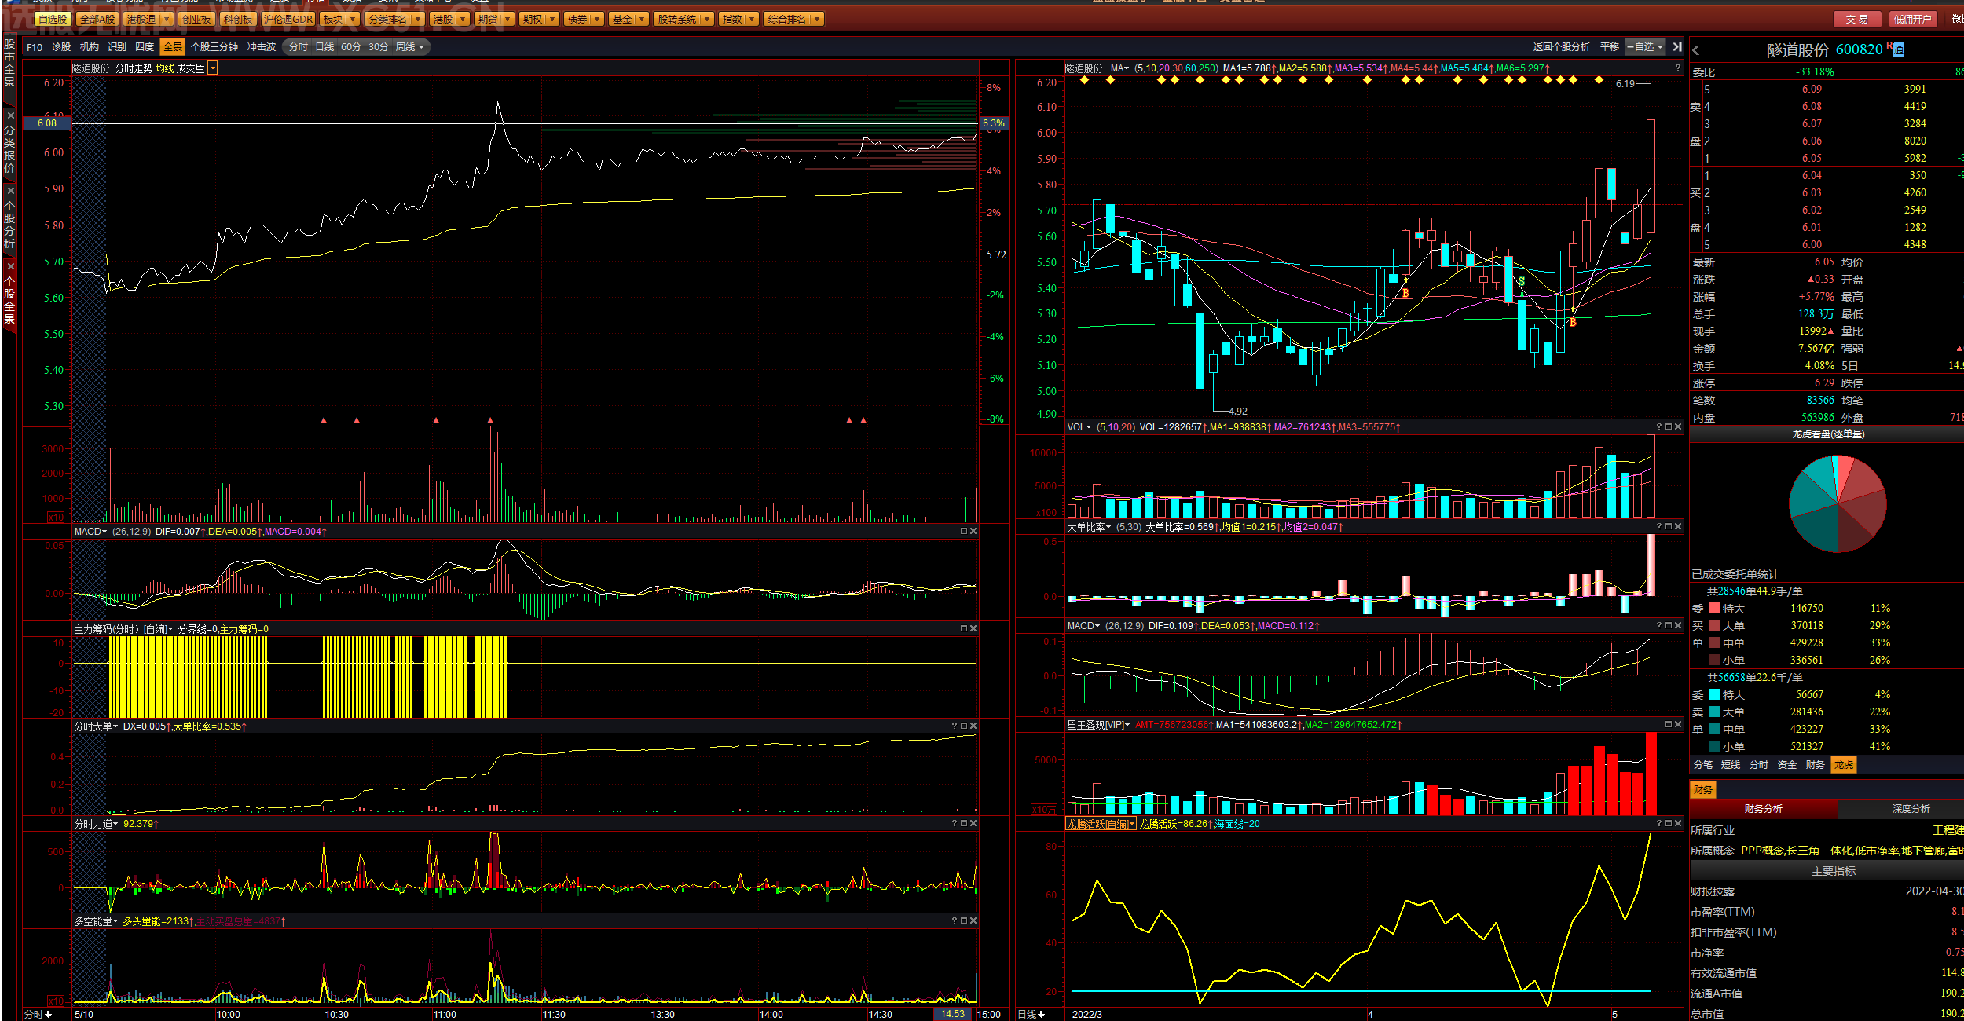Open help for the daily MACD panel
This screenshot has width=1964, height=1021.
coord(1658,626)
